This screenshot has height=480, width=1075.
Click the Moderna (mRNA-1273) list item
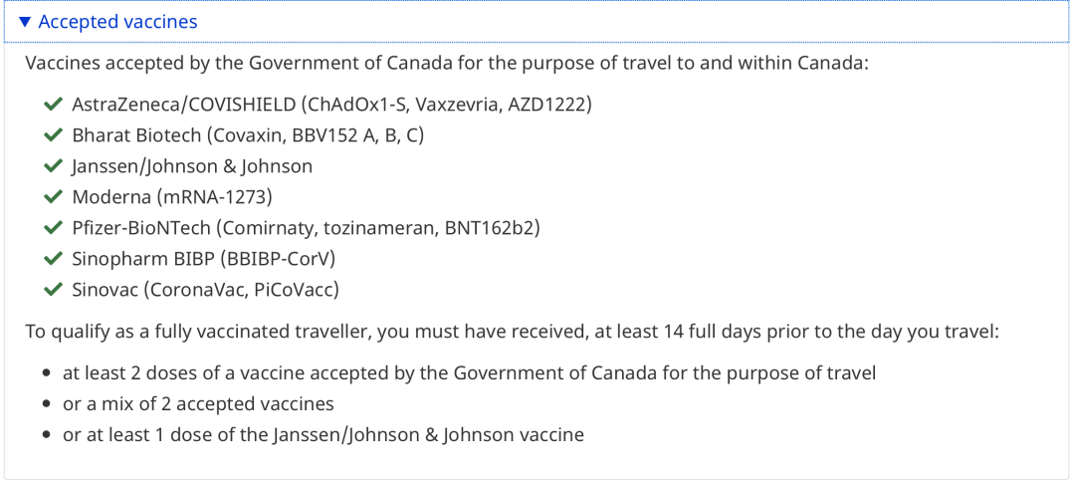(x=171, y=197)
